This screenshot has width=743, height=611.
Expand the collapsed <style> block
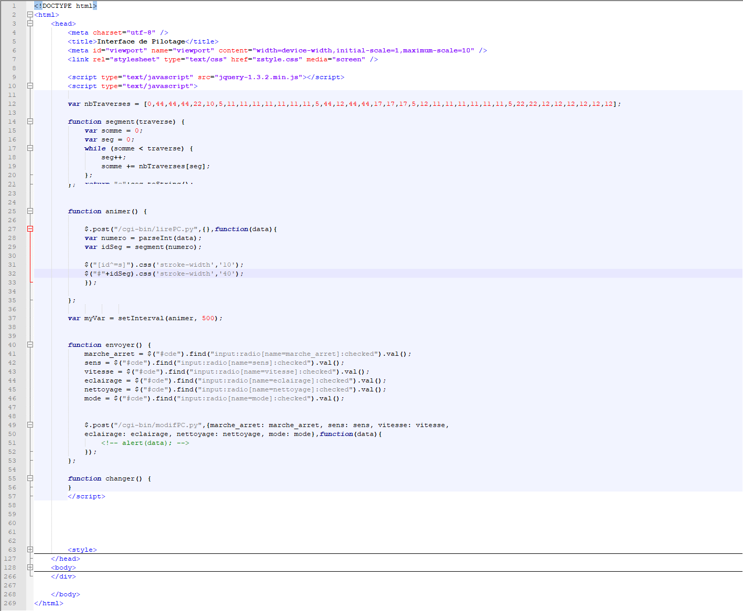click(30, 550)
